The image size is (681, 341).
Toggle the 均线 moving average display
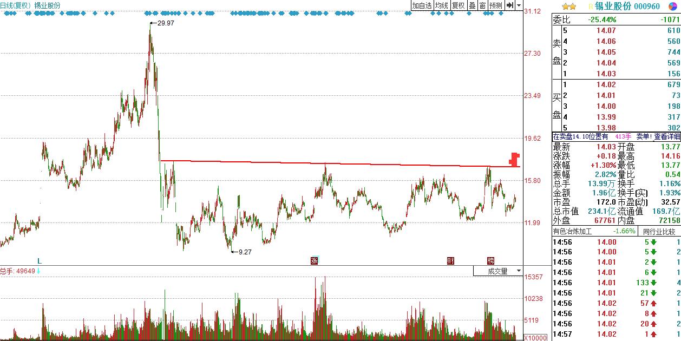tap(442, 5)
